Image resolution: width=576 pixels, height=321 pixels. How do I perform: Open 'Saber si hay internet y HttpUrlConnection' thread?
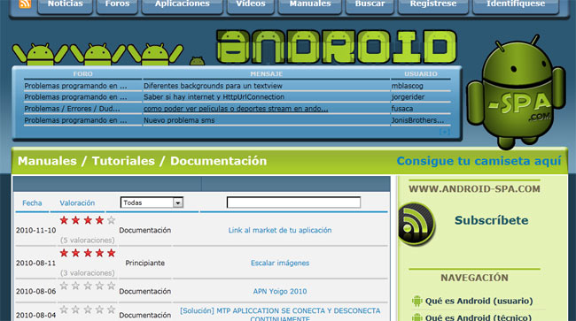[x=214, y=97]
